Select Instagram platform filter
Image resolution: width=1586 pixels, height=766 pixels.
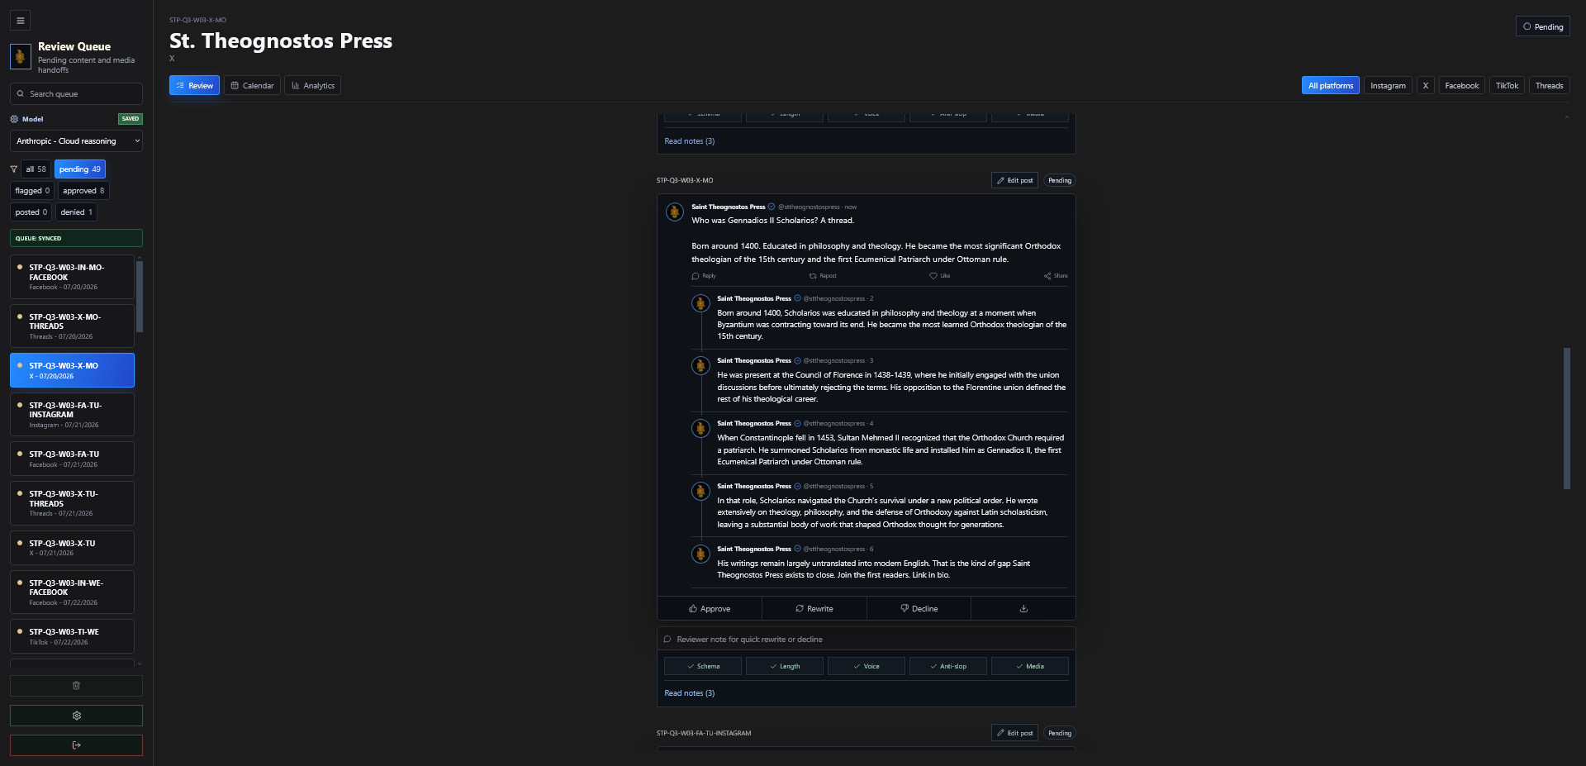(x=1388, y=86)
